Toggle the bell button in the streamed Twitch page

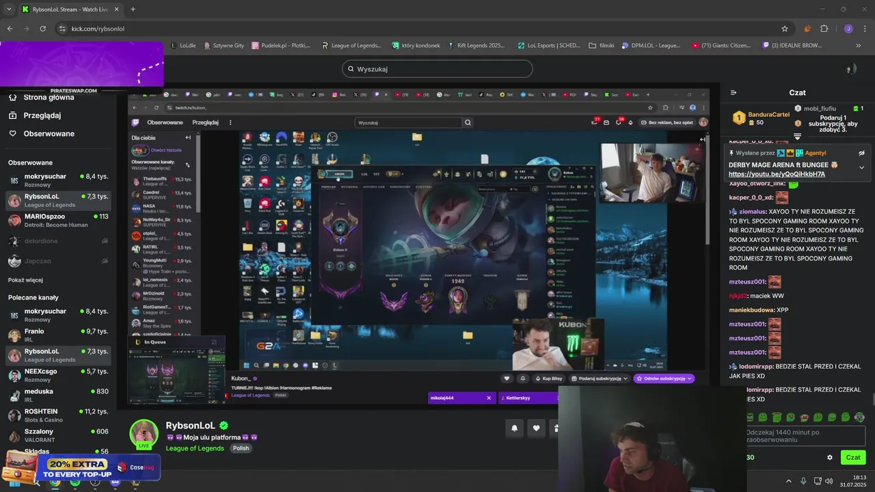(523, 378)
